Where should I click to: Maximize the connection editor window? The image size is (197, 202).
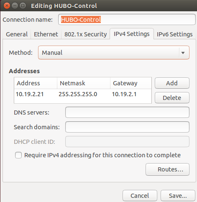[23, 6]
